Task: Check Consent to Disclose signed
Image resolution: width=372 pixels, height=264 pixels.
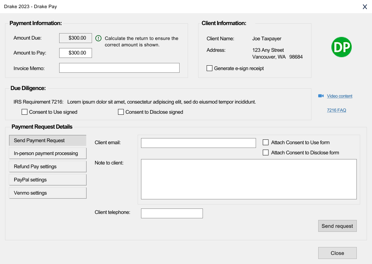Action: pyautogui.click(x=121, y=112)
